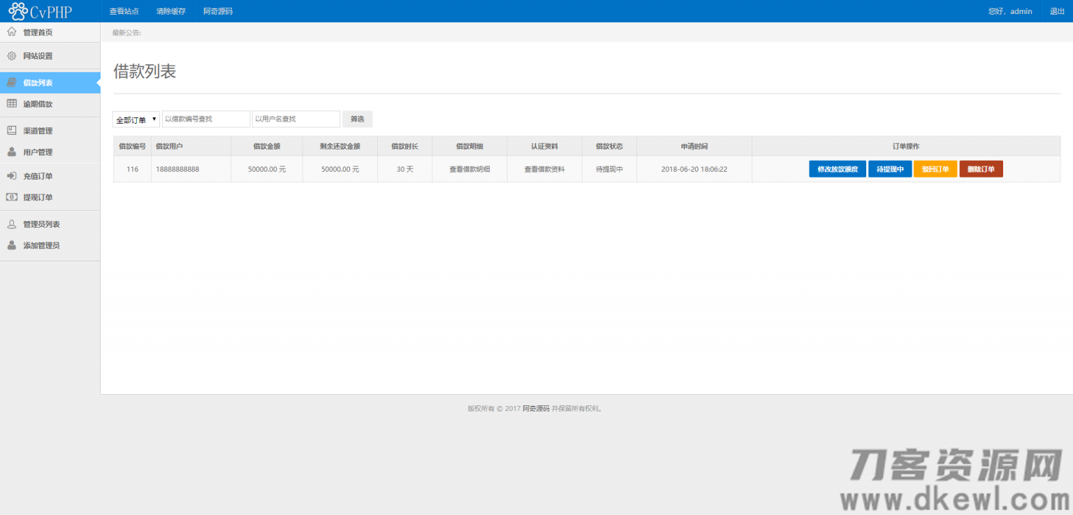Open the 查看借款明细 link
The image size is (1073, 515).
coord(469,169)
